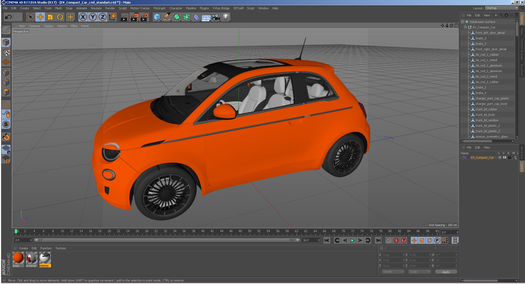Record active objects keyframe button
This screenshot has width=525, height=284.
click(x=389, y=240)
